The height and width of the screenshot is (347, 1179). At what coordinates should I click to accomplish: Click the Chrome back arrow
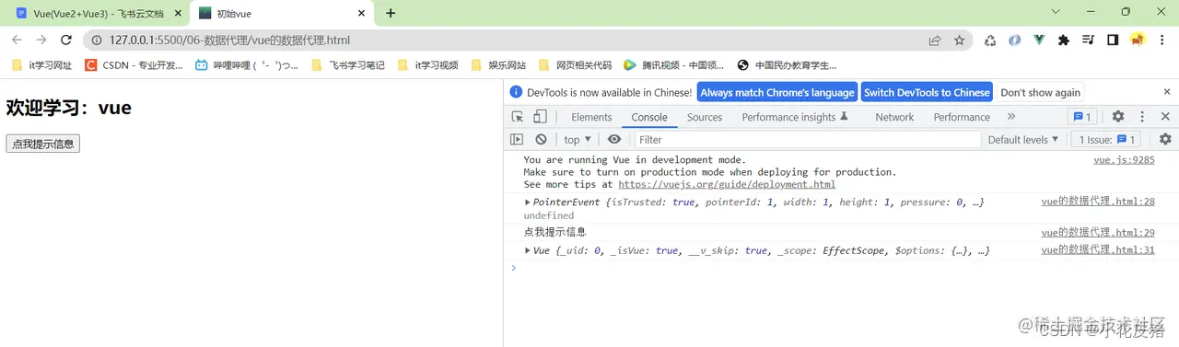point(17,40)
